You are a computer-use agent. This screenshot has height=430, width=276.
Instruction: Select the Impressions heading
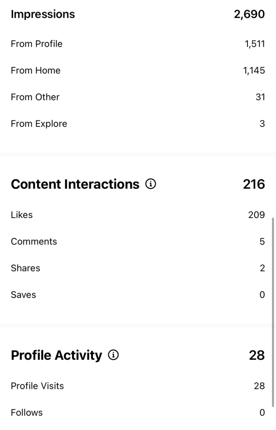tap(43, 14)
